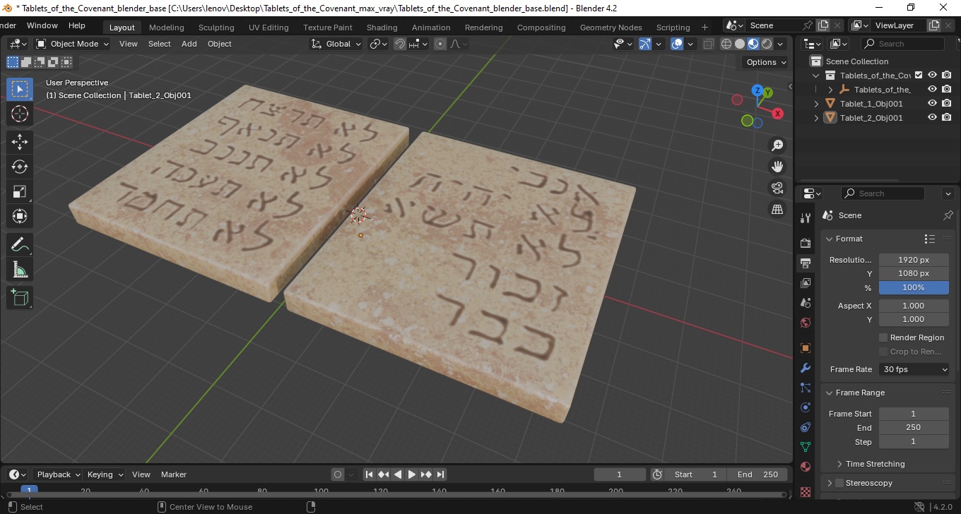Image resolution: width=961 pixels, height=514 pixels.
Task: Switch to solid viewport shading
Action: click(x=740, y=44)
